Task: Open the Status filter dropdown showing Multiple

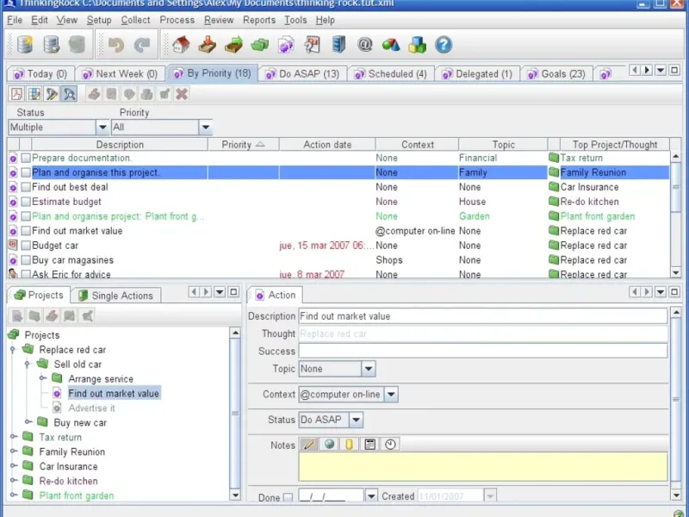Action: pyautogui.click(x=102, y=128)
